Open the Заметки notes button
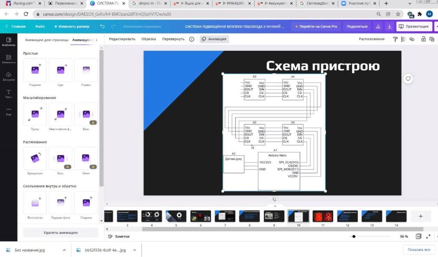This screenshot has height=257, width=438. 119,237
